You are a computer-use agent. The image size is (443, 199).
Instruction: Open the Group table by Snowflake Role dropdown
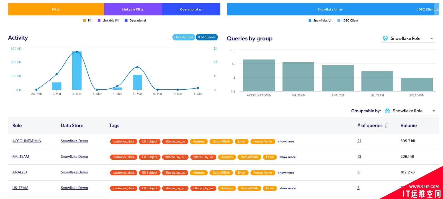tap(410, 111)
